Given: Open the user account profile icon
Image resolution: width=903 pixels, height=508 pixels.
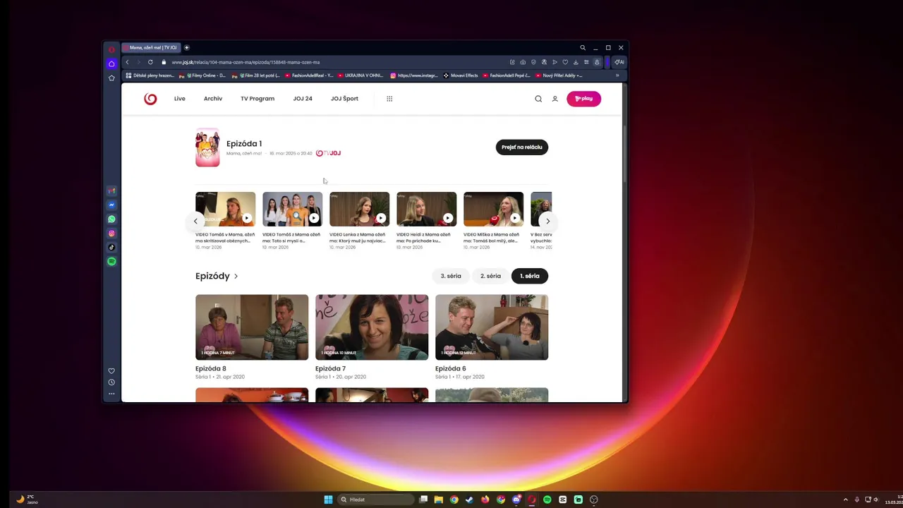Looking at the screenshot, I should coord(554,99).
